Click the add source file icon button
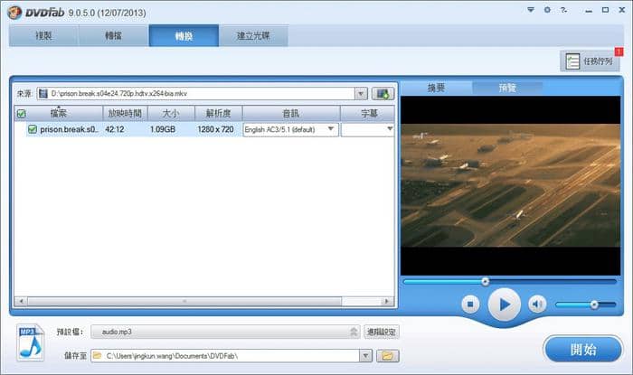This screenshot has width=633, height=375. click(x=383, y=94)
